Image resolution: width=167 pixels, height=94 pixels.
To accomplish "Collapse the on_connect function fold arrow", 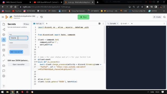I will pos(37,62).
